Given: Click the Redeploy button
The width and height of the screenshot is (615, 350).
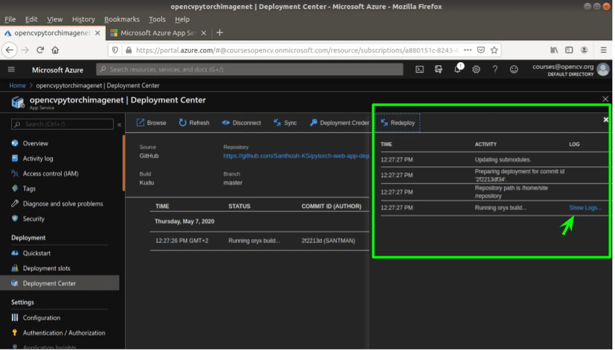Looking at the screenshot, I should click(397, 123).
